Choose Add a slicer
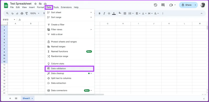Screen dimensions: 209x102 [70, 34]
